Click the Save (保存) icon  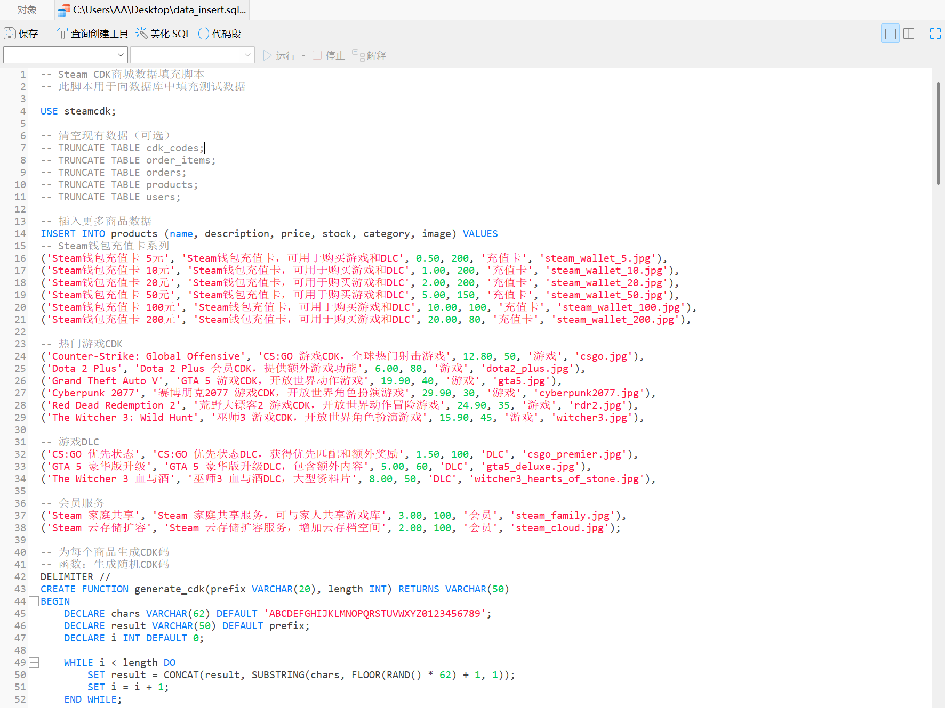click(x=10, y=34)
